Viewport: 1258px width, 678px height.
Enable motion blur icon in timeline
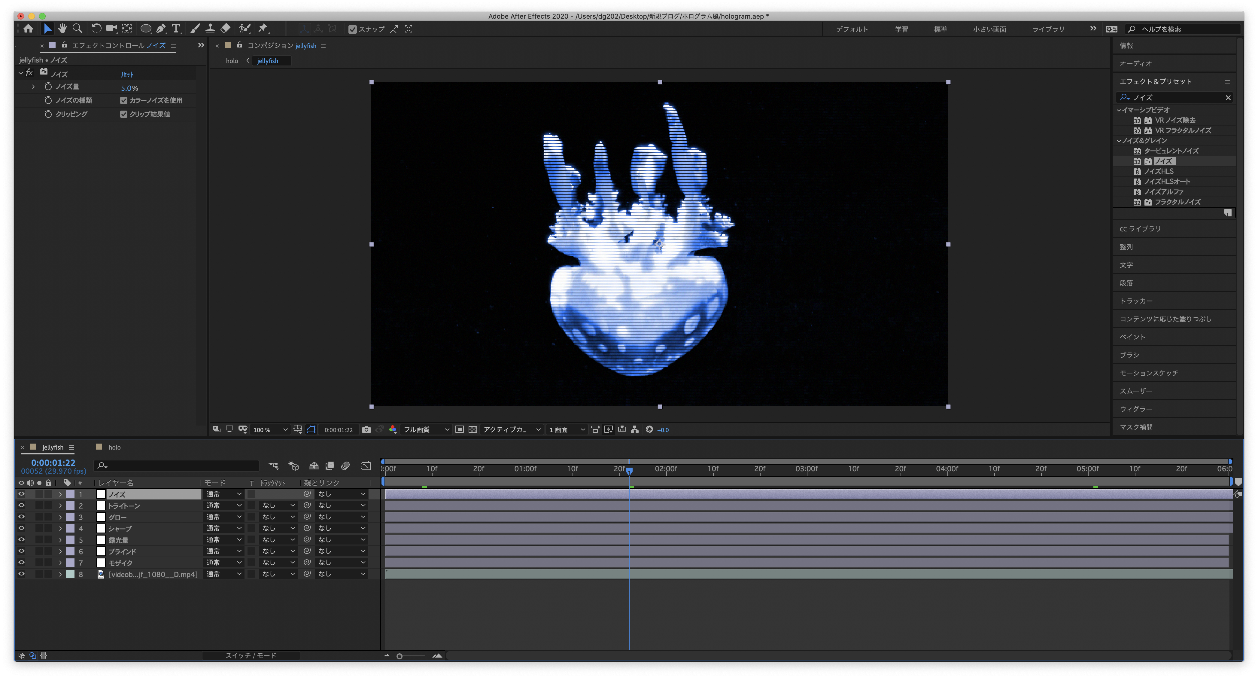pyautogui.click(x=346, y=466)
